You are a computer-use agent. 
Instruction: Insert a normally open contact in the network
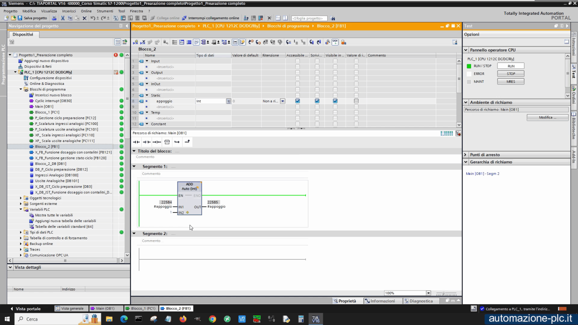(136, 142)
